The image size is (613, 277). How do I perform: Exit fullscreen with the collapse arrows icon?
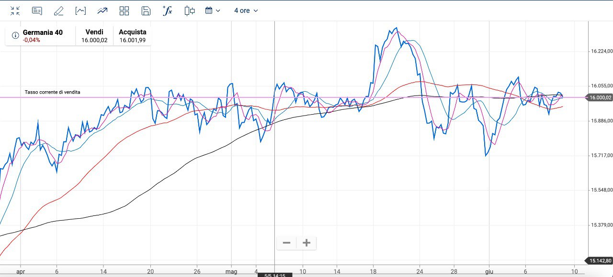[x=15, y=11]
